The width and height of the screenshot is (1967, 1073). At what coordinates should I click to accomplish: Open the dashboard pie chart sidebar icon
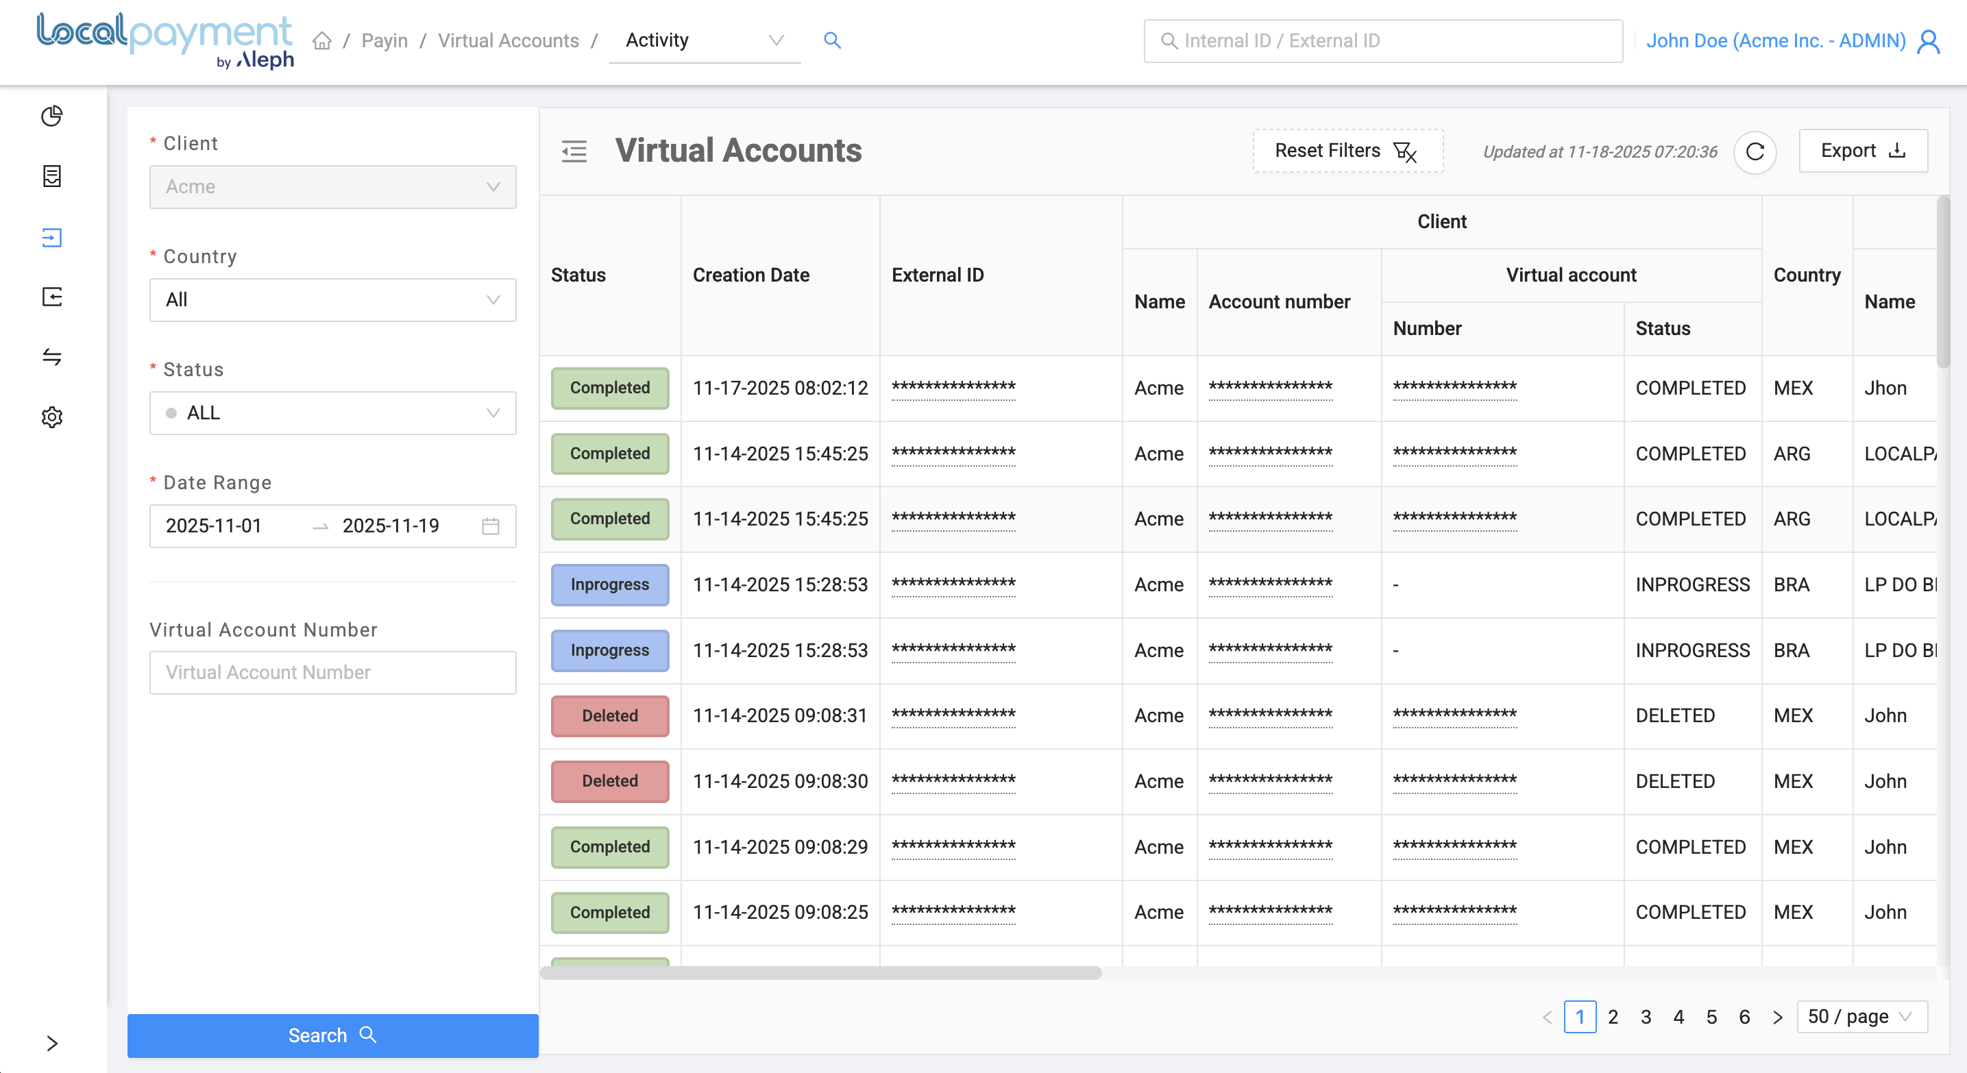[52, 116]
